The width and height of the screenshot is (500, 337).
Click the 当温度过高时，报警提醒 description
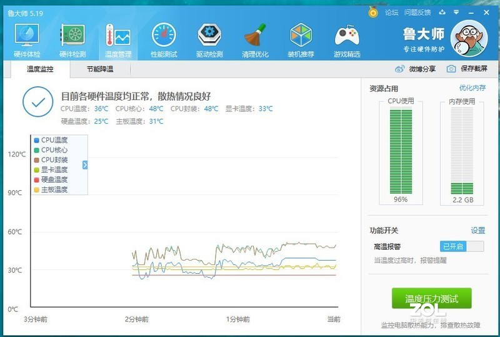pos(410,260)
